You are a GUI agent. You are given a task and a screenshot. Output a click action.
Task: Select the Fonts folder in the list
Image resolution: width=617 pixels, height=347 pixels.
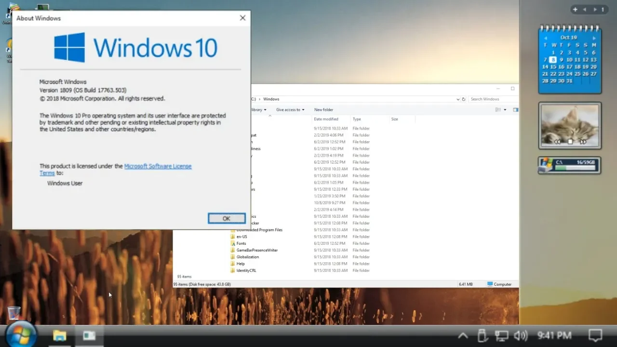pos(241,243)
